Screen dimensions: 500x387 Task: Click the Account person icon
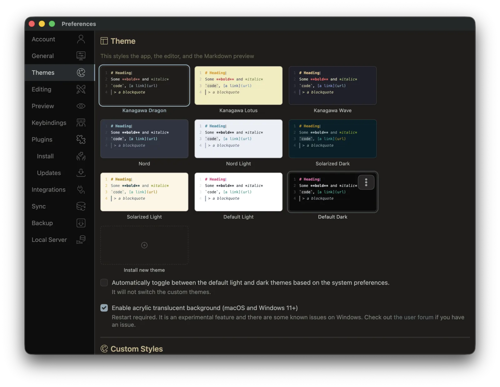[x=81, y=39]
